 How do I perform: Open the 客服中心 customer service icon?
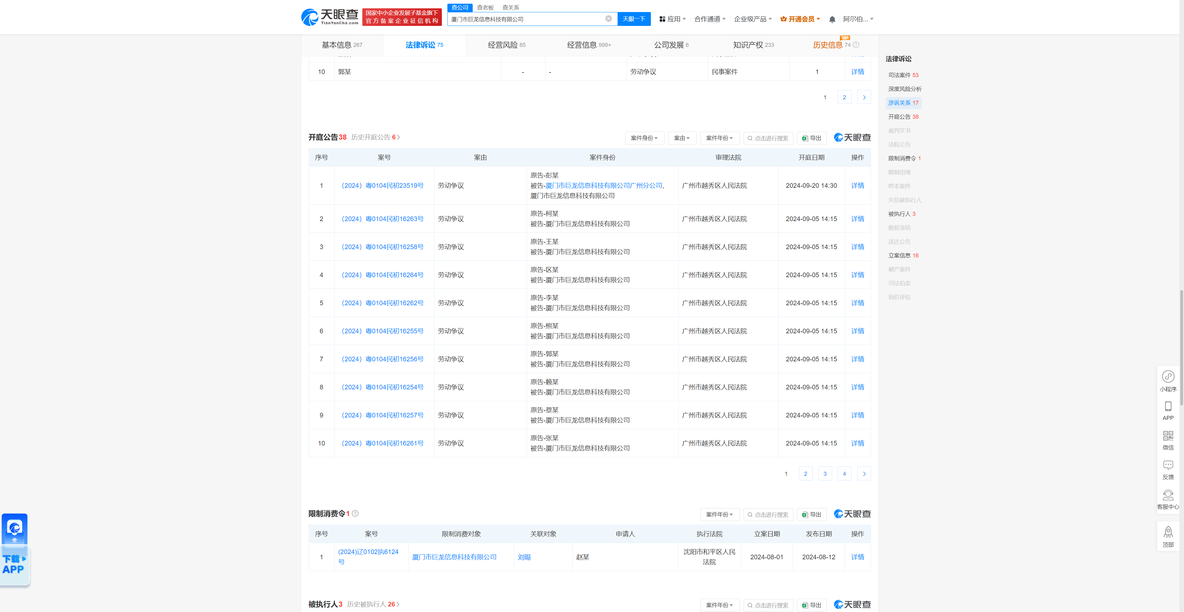tap(1168, 500)
